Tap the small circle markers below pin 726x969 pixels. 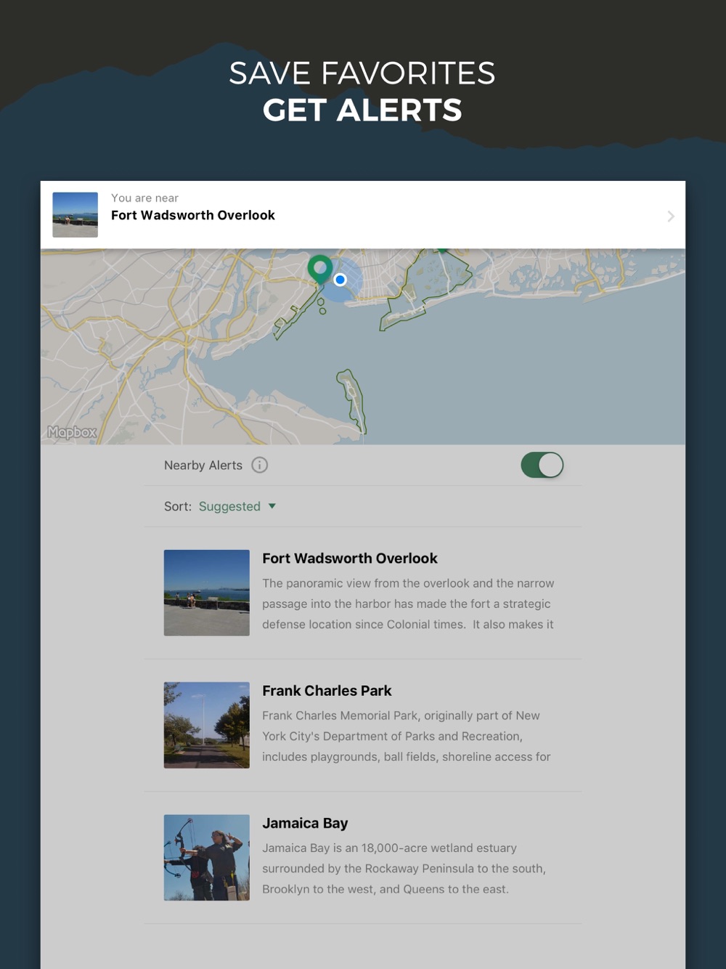pyautogui.click(x=322, y=306)
